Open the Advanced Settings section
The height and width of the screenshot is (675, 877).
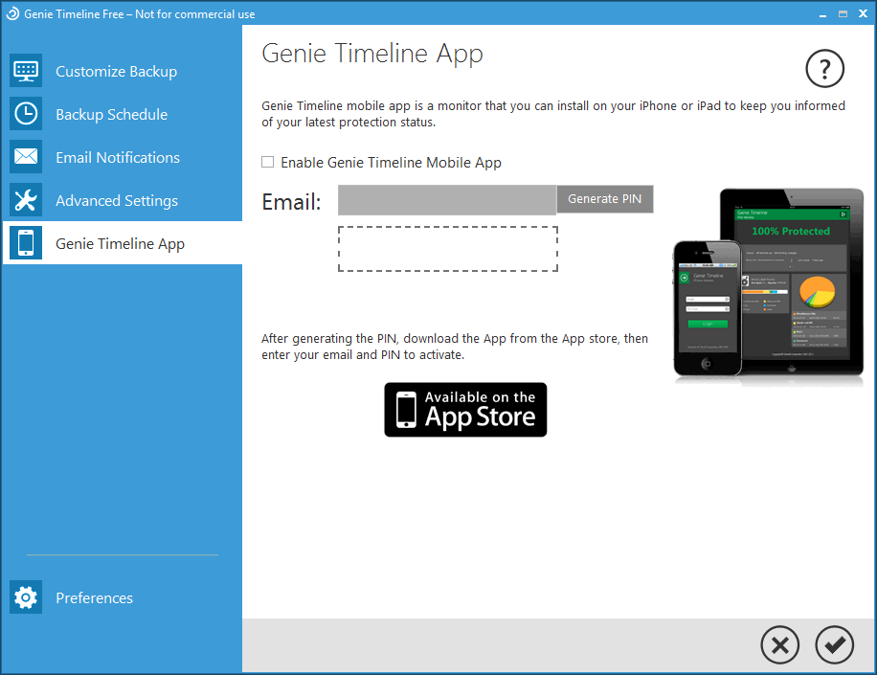pos(123,200)
